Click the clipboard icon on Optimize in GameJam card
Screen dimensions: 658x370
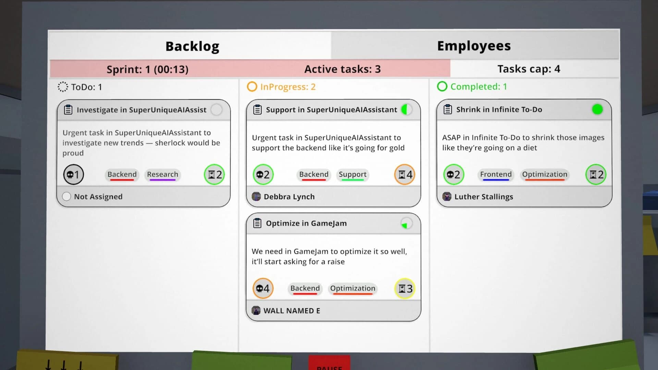257,223
